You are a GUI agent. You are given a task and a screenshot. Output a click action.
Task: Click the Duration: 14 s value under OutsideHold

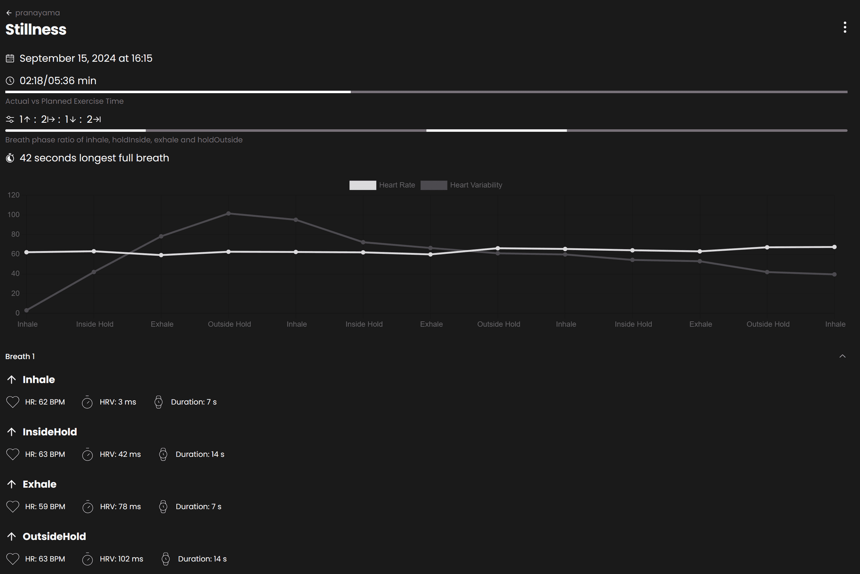(x=202, y=559)
